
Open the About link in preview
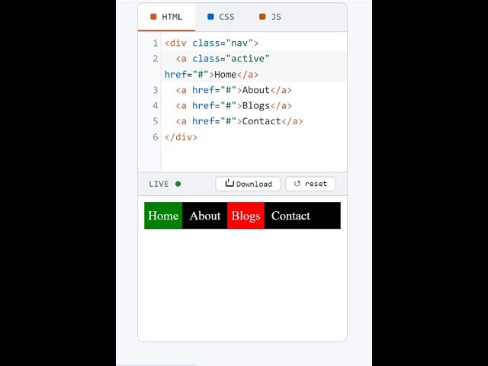(205, 215)
